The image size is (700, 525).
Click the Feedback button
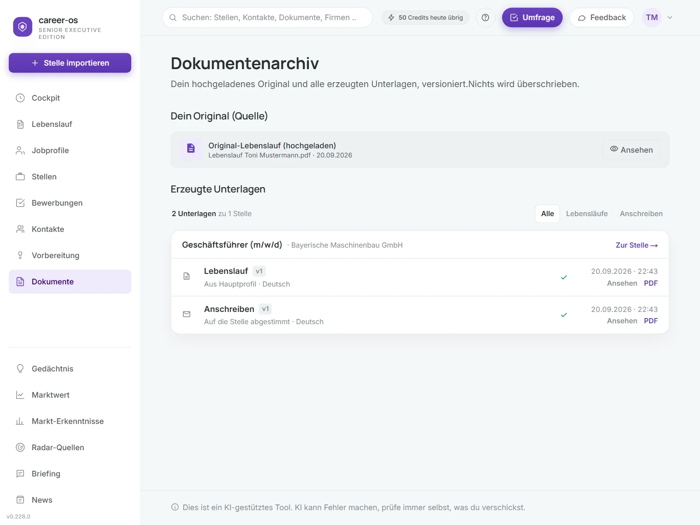602,17
